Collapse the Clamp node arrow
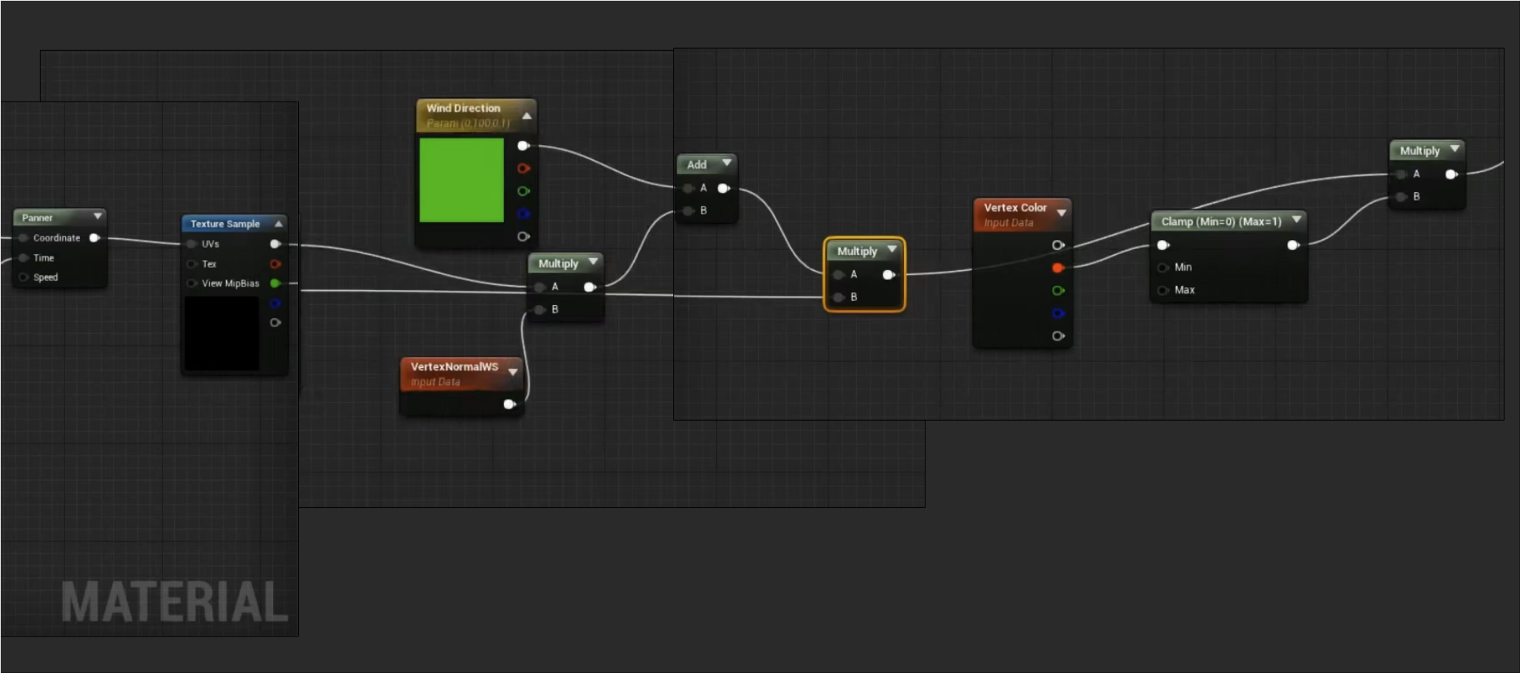 (x=1296, y=219)
